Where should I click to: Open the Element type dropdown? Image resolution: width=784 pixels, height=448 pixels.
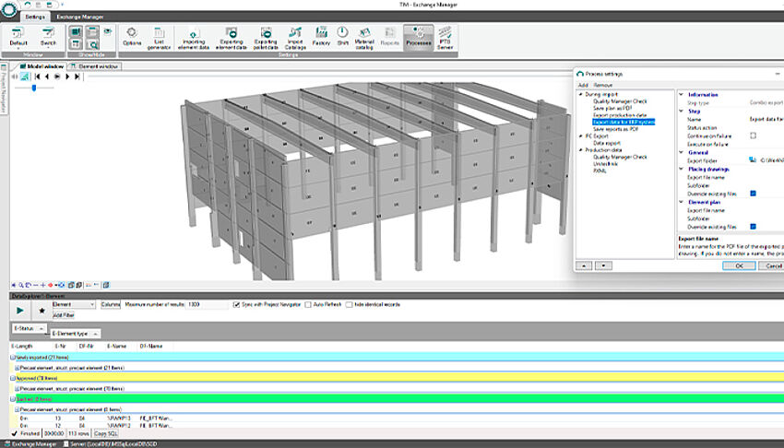point(94,333)
